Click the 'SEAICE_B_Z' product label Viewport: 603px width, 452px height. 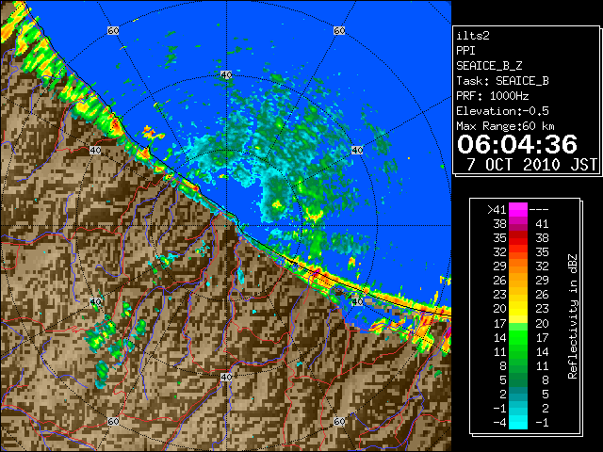point(489,66)
